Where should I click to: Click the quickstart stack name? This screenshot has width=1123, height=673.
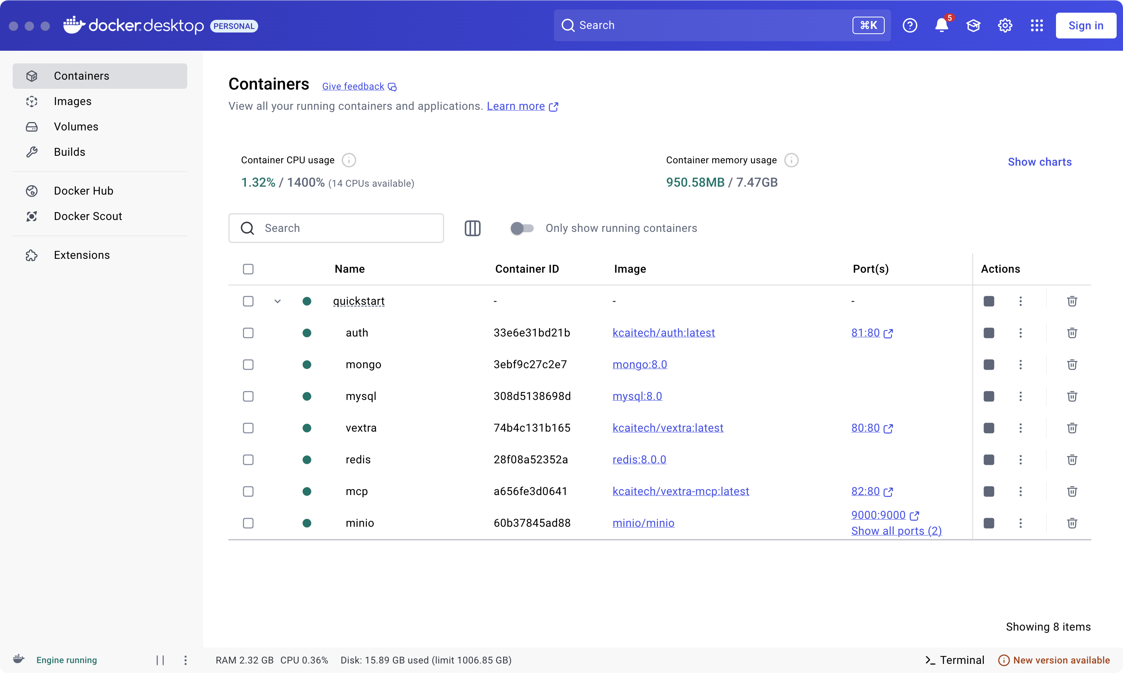click(358, 301)
